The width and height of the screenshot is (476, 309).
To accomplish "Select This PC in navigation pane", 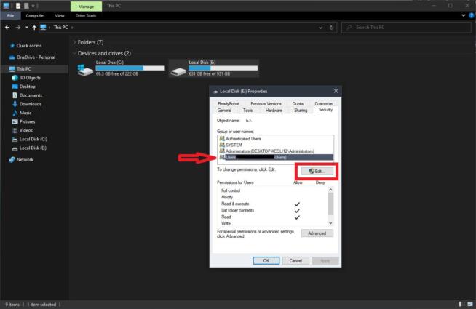I will point(24,69).
